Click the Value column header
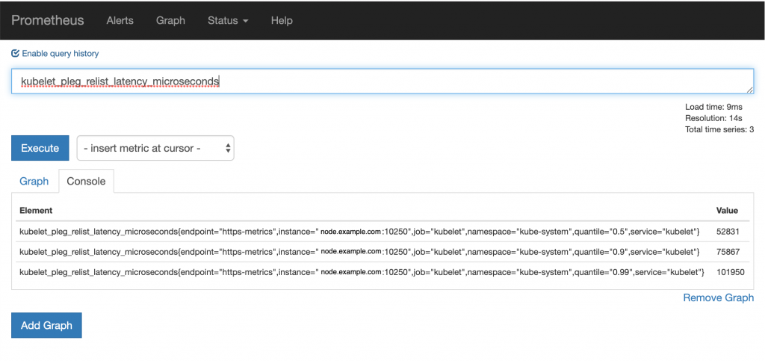 (727, 211)
